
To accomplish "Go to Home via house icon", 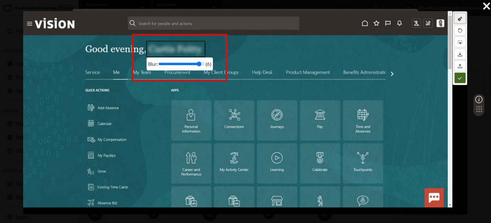I will (x=365, y=24).
